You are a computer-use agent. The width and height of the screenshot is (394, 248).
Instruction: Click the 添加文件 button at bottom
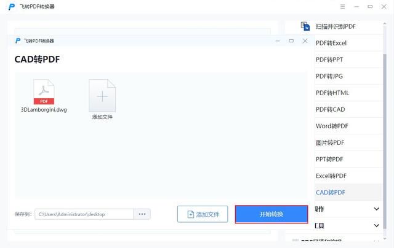203,214
